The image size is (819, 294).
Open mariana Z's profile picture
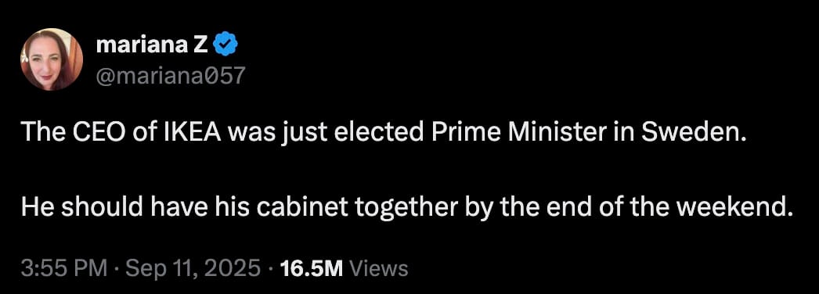pos(51,59)
